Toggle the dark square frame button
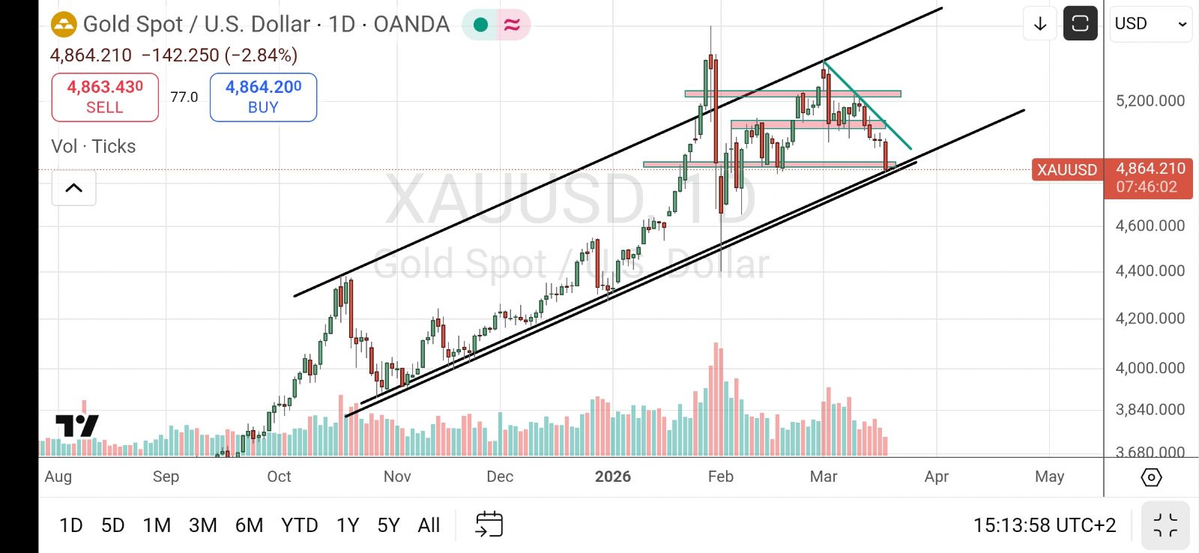This screenshot has height=553, width=1199. point(1080,24)
